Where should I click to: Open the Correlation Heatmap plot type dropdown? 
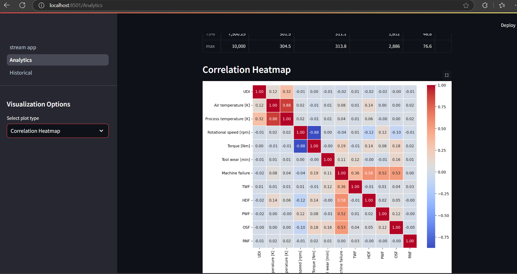(58, 131)
